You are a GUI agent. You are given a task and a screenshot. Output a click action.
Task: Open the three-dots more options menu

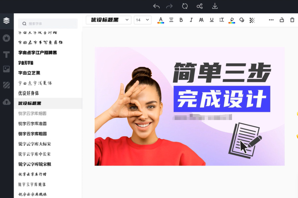click(271, 20)
